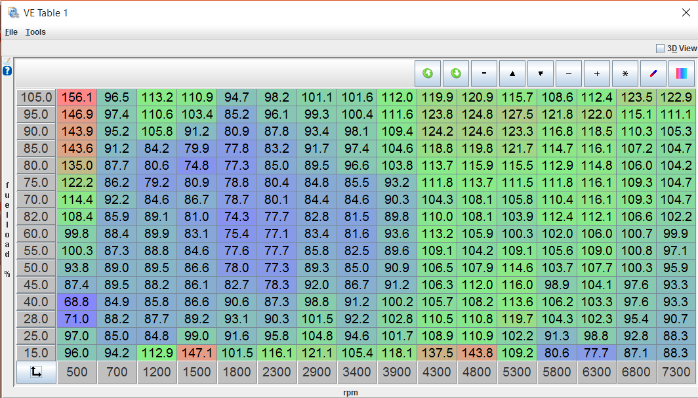Select the 105.0 fuel load row header
This screenshot has height=398, width=698.
click(x=36, y=98)
